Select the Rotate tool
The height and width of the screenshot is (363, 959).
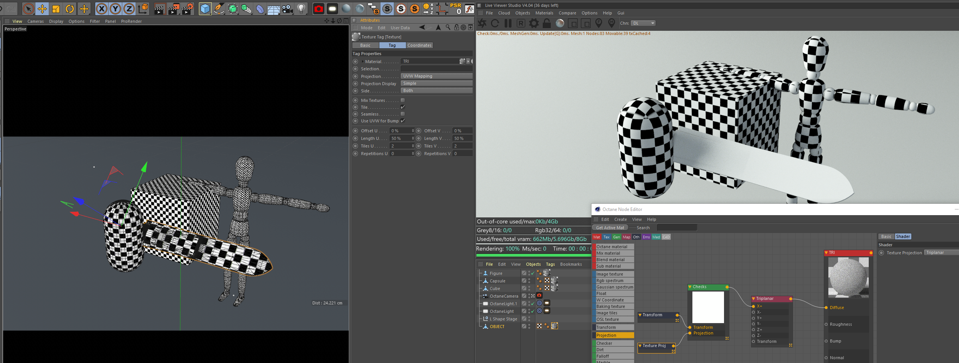point(70,9)
